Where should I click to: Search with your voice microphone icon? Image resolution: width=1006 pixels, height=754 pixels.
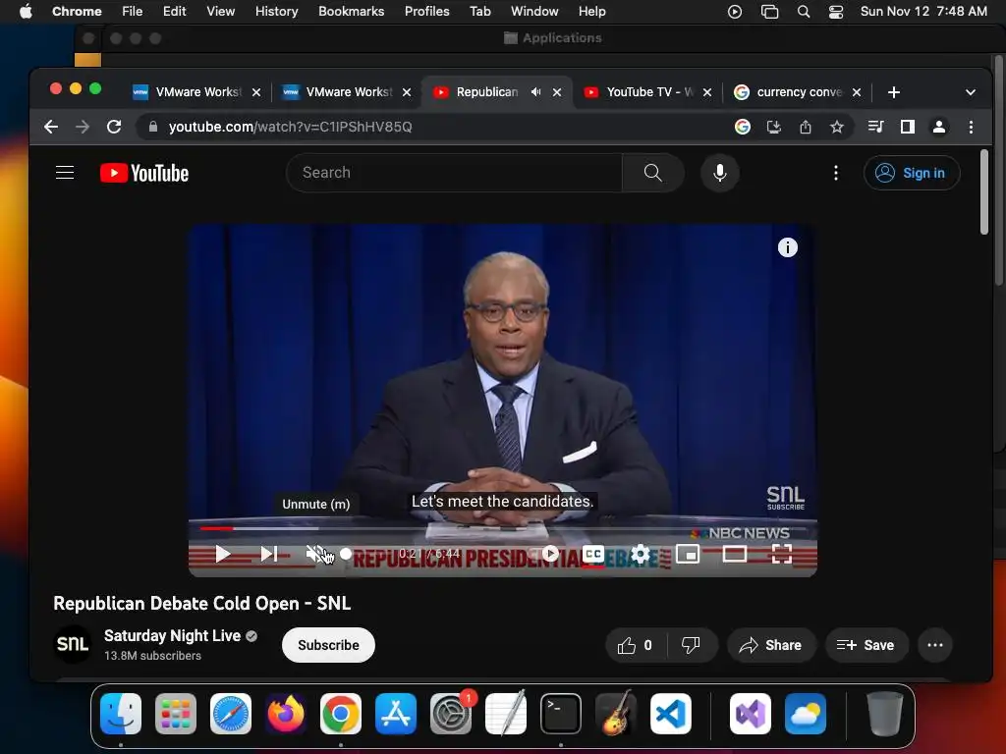(720, 173)
